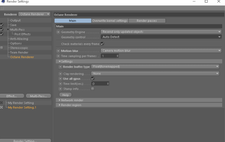Image resolution: width=225 pixels, height=142 pixels.
Task: Open the Geometry control Auto Detect dropdown
Action: [x=161, y=37]
